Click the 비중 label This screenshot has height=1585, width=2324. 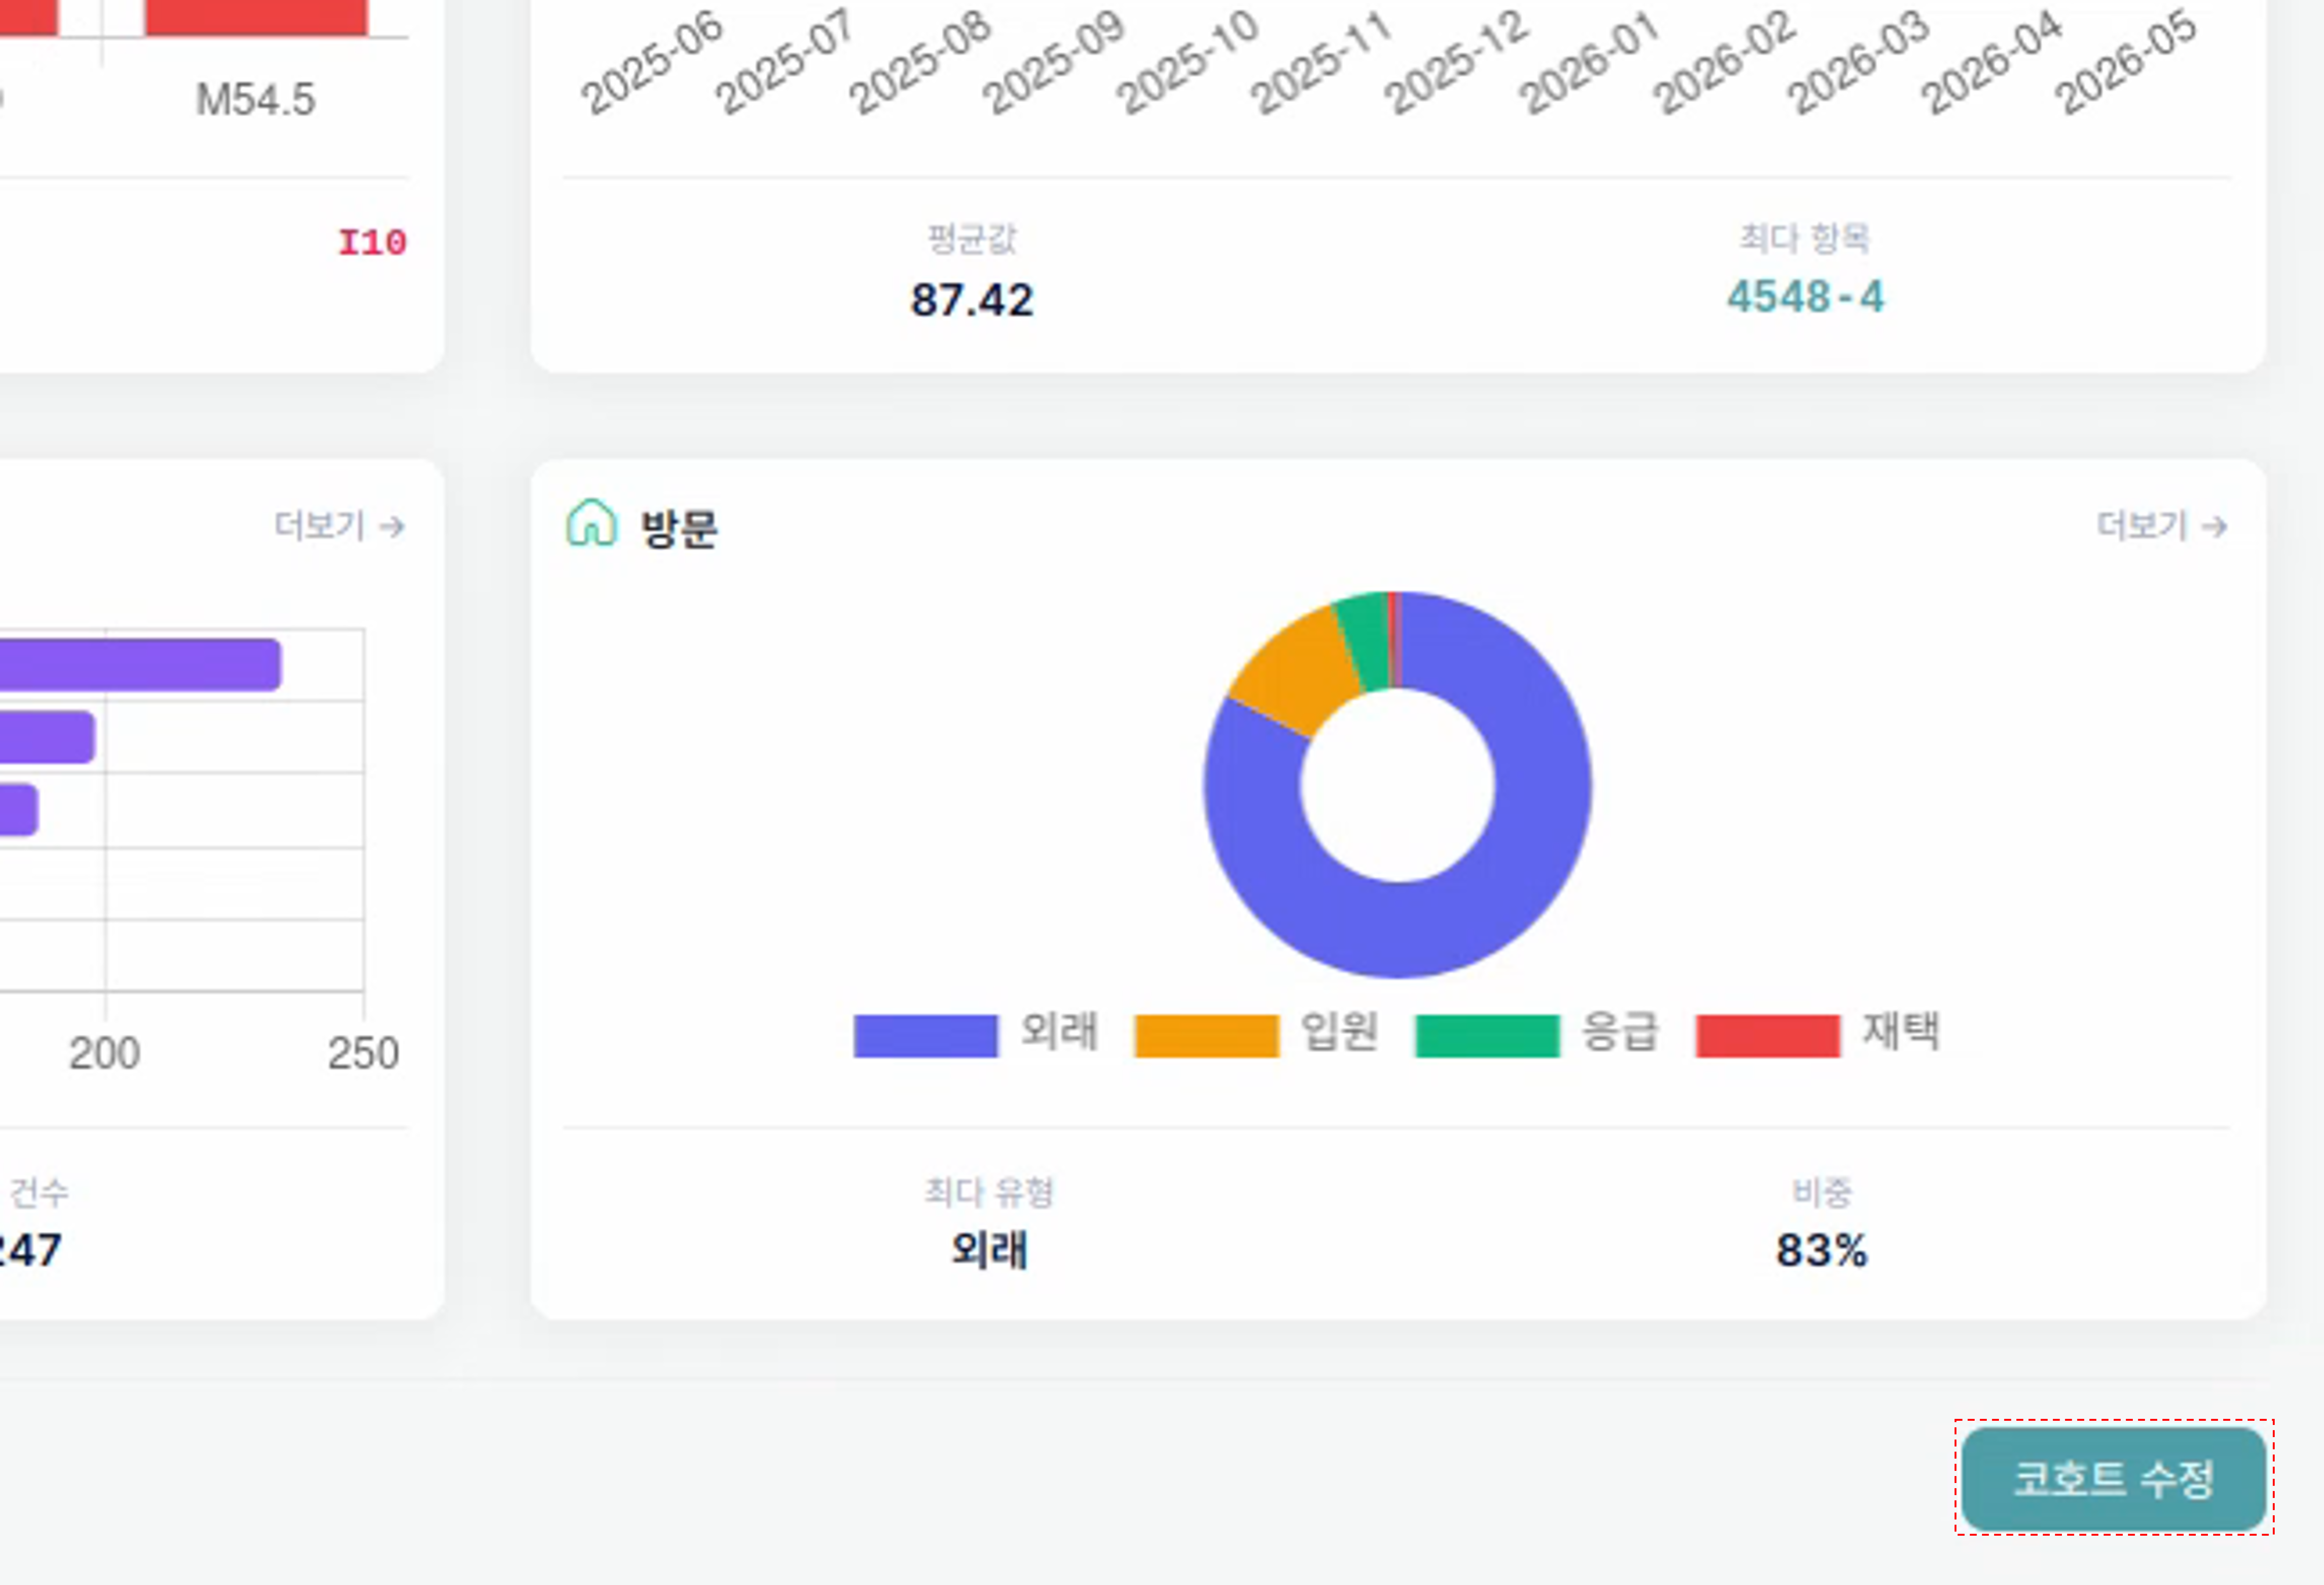tap(1822, 1192)
